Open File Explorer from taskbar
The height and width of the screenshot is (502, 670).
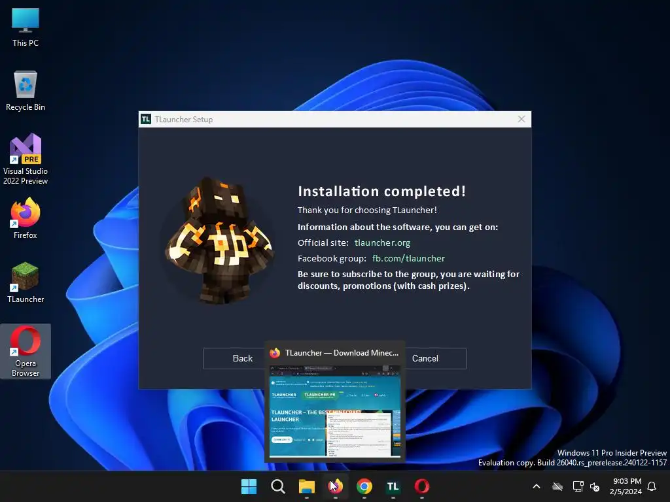tap(306, 486)
